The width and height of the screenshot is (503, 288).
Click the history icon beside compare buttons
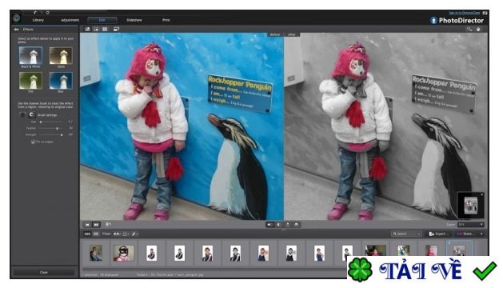click(x=108, y=225)
